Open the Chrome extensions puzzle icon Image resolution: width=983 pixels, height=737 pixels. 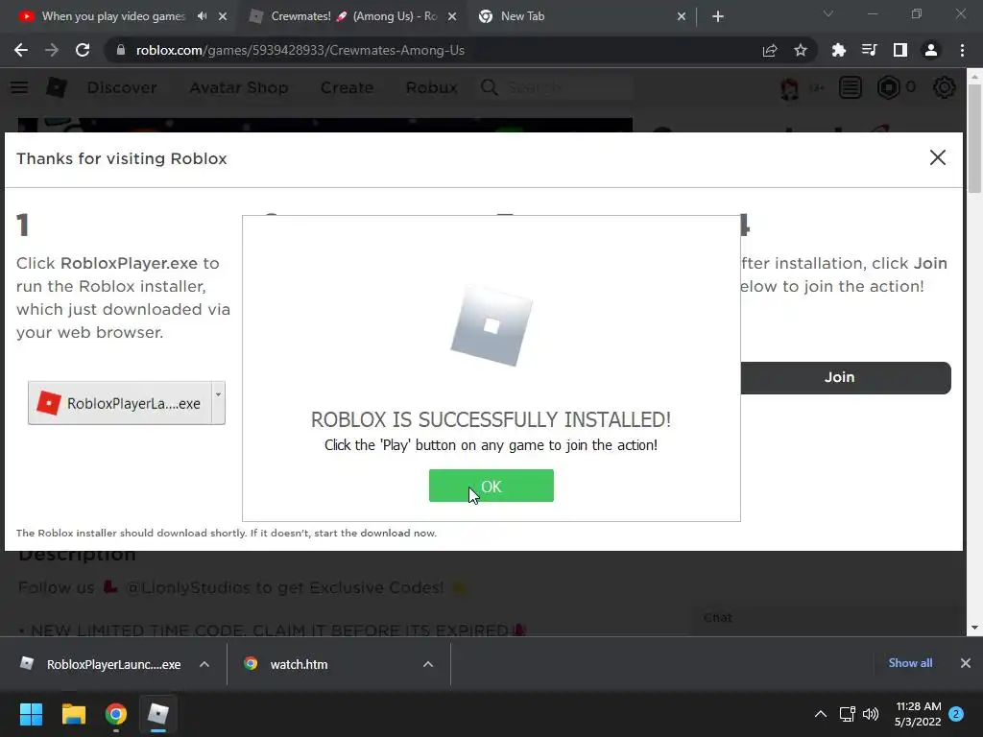pos(838,50)
